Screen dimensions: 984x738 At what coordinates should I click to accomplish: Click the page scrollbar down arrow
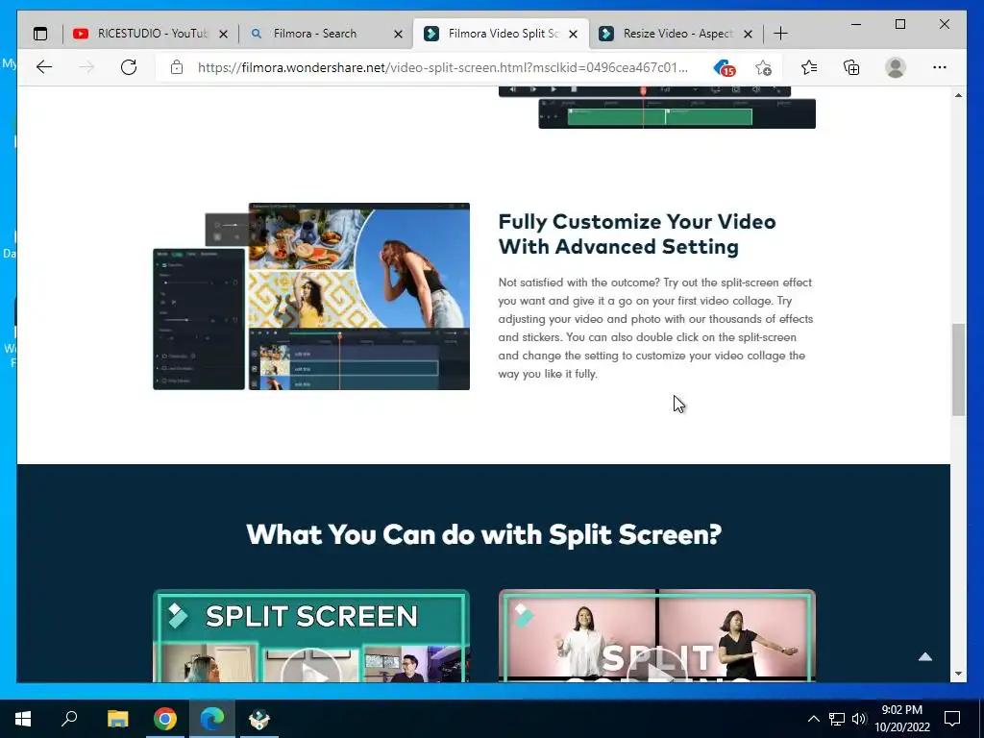[958, 674]
